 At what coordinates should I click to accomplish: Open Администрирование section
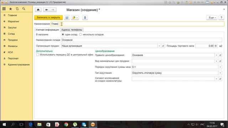[19, 65]
